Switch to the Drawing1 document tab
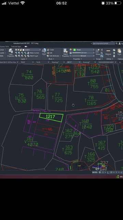 pyautogui.click(x=55, y=62)
